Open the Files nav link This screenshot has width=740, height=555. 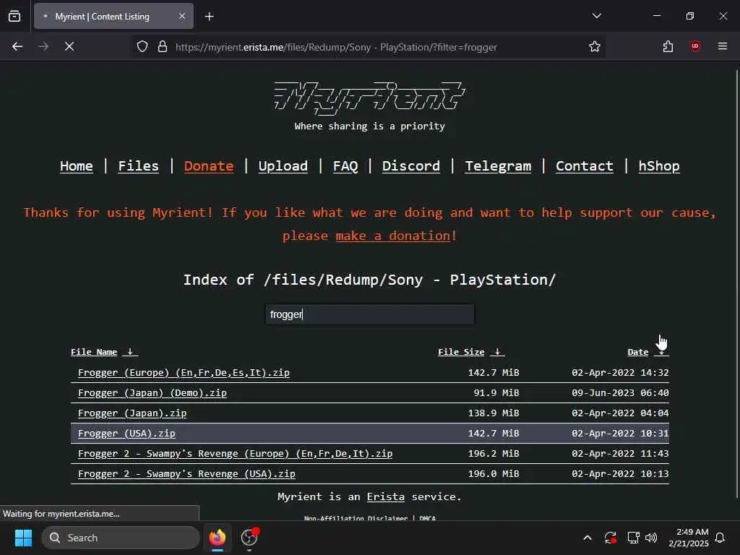coord(138,166)
